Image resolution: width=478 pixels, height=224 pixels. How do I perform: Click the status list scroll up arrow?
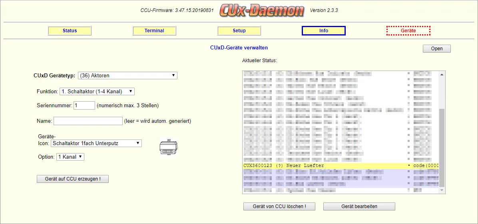(x=442, y=75)
